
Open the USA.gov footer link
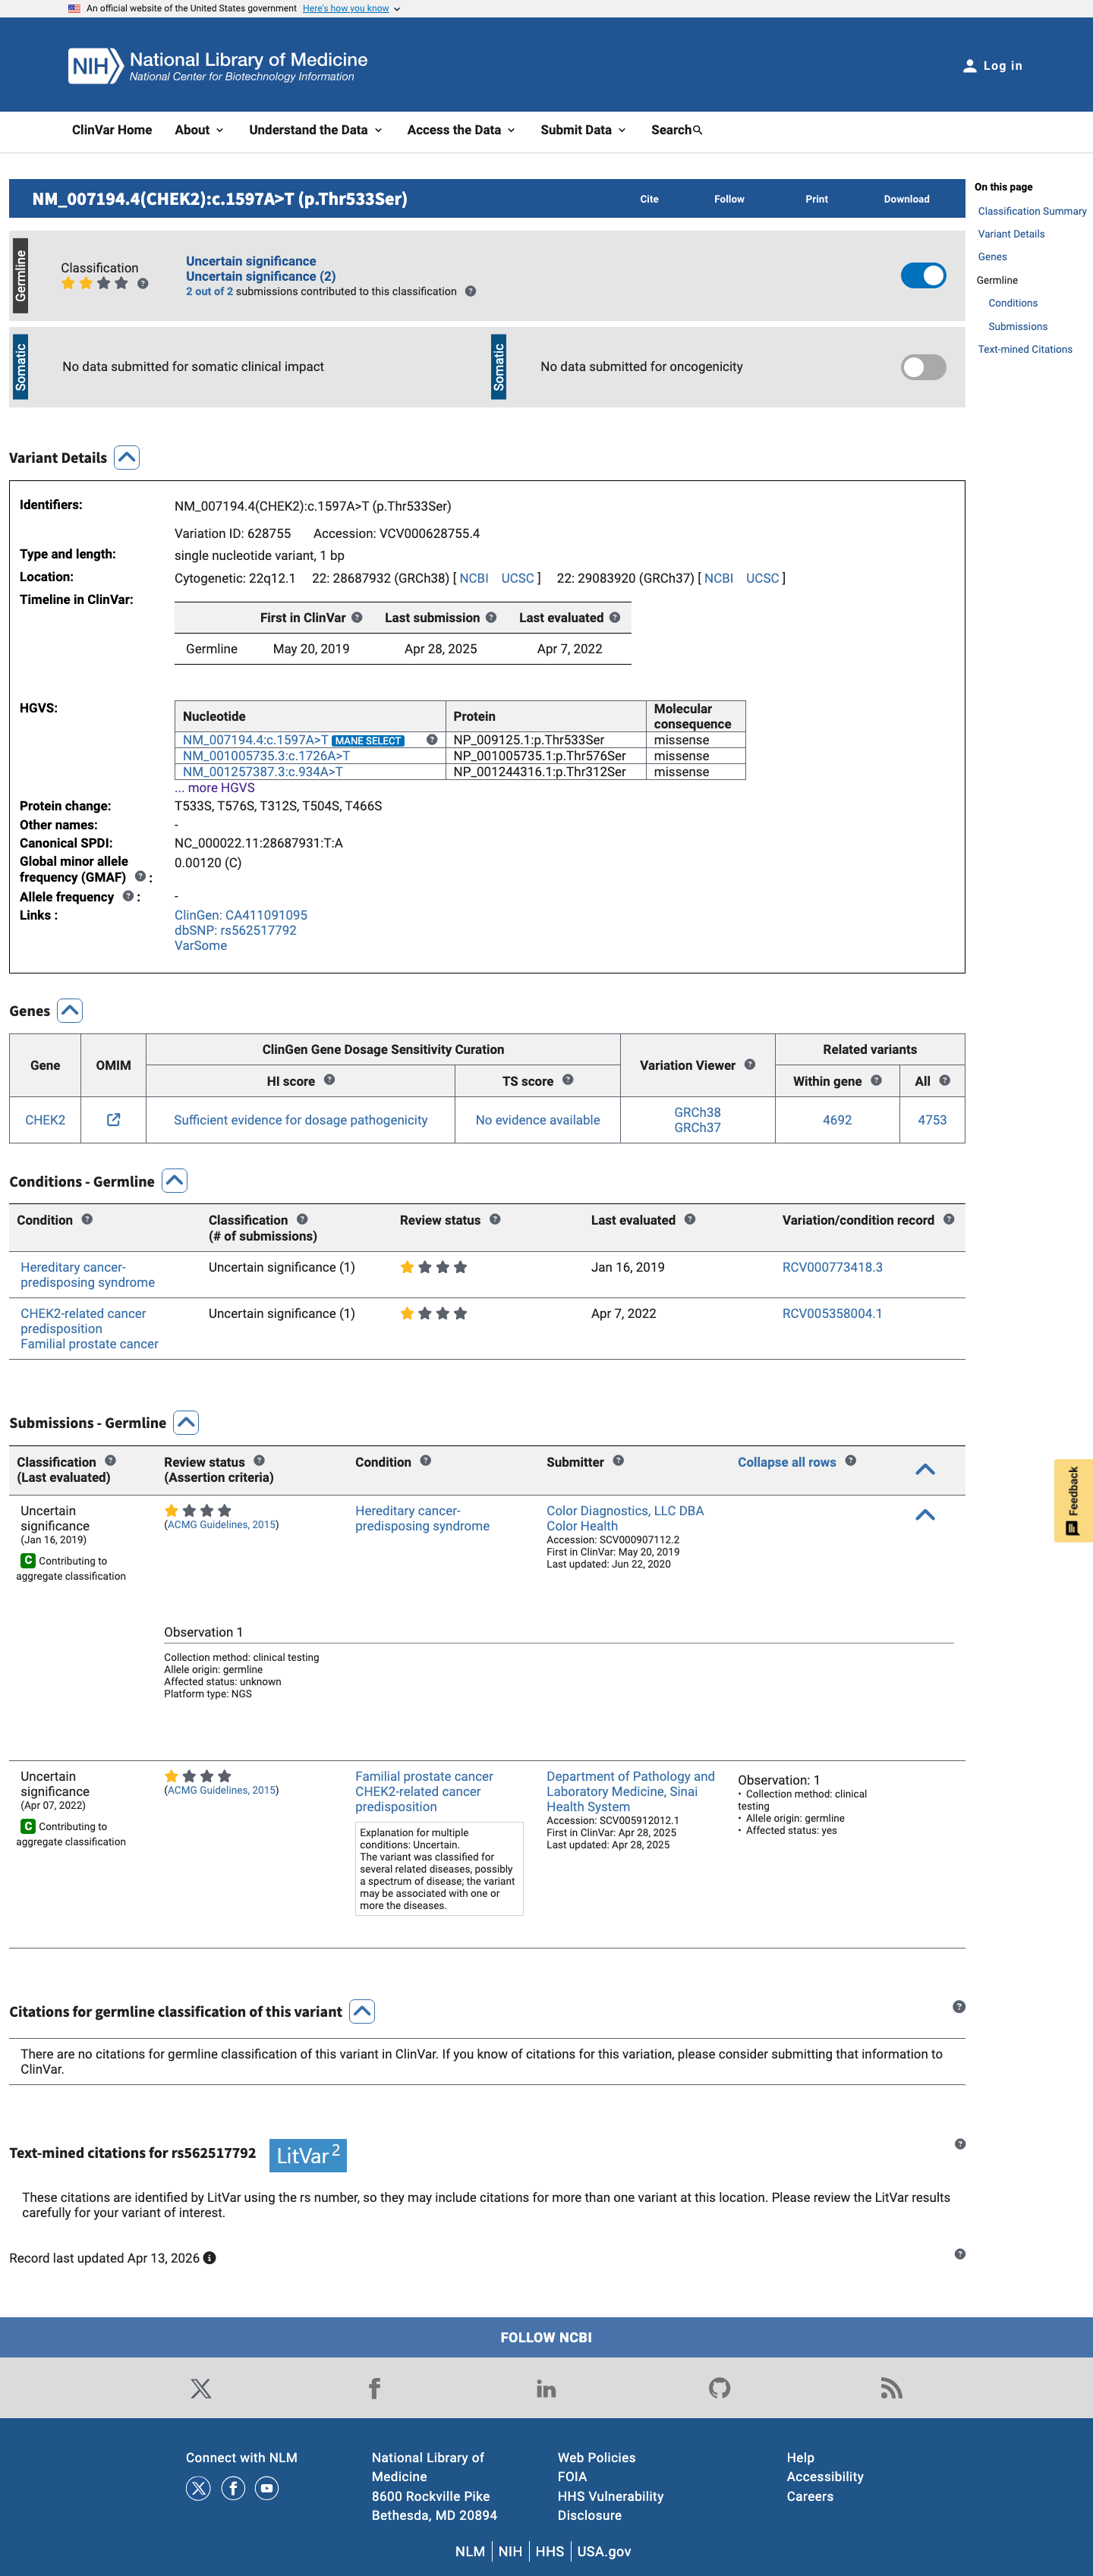(604, 2551)
